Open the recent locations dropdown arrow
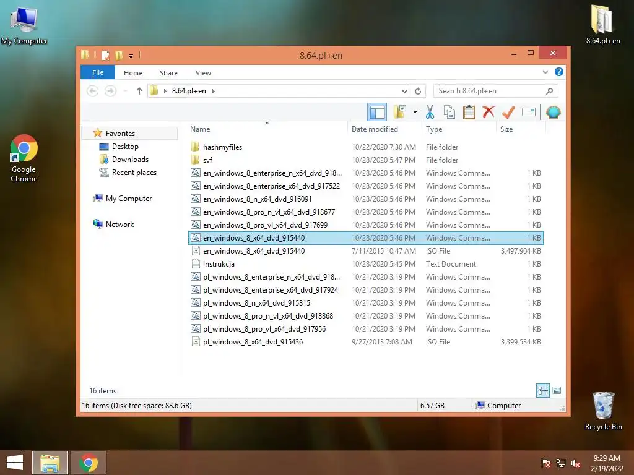 click(x=126, y=91)
